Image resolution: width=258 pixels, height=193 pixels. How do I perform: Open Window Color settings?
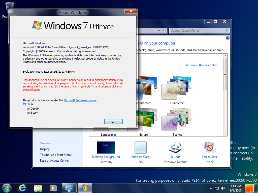point(141,148)
